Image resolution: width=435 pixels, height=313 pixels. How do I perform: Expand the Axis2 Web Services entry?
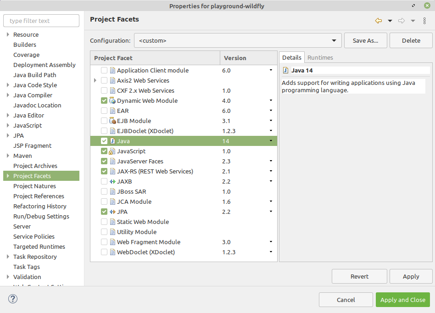click(x=95, y=80)
